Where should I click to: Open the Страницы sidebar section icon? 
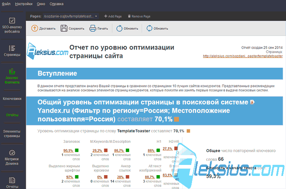tap(12, 48)
